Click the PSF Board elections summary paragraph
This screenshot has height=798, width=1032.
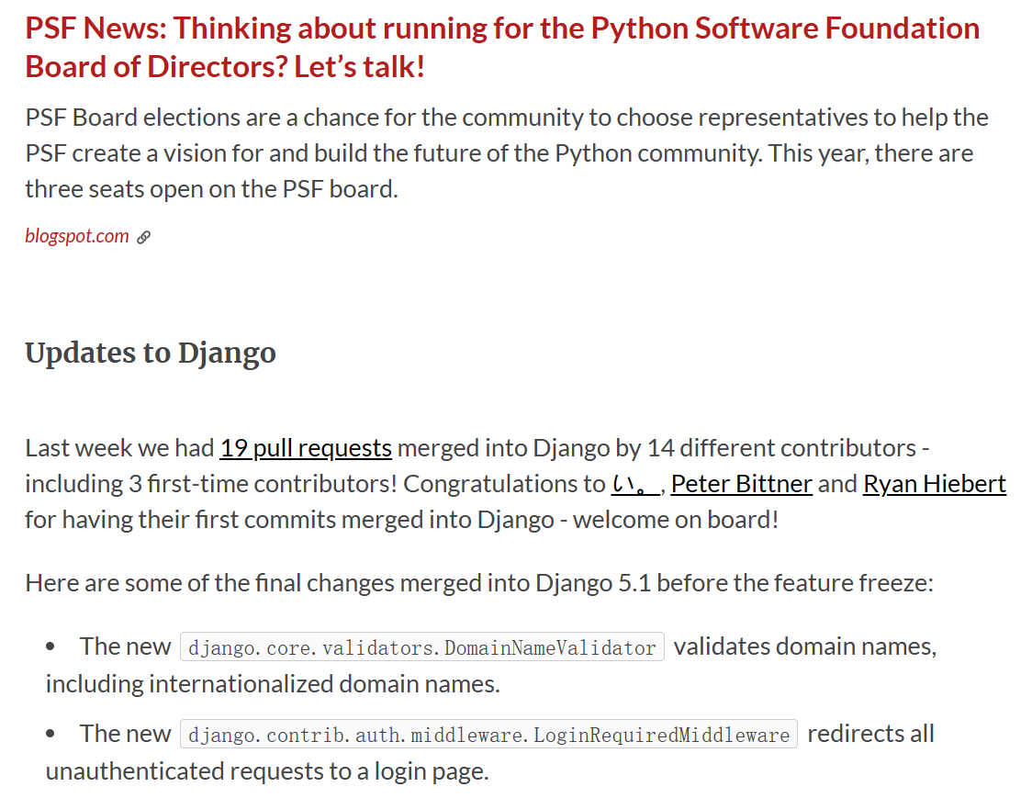507,153
